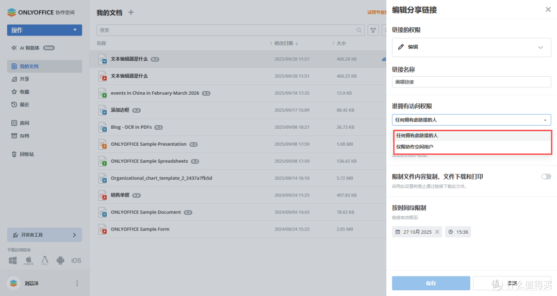Open the date picker showing 27 10月 2025
The height and width of the screenshot is (296, 557).
click(x=417, y=232)
